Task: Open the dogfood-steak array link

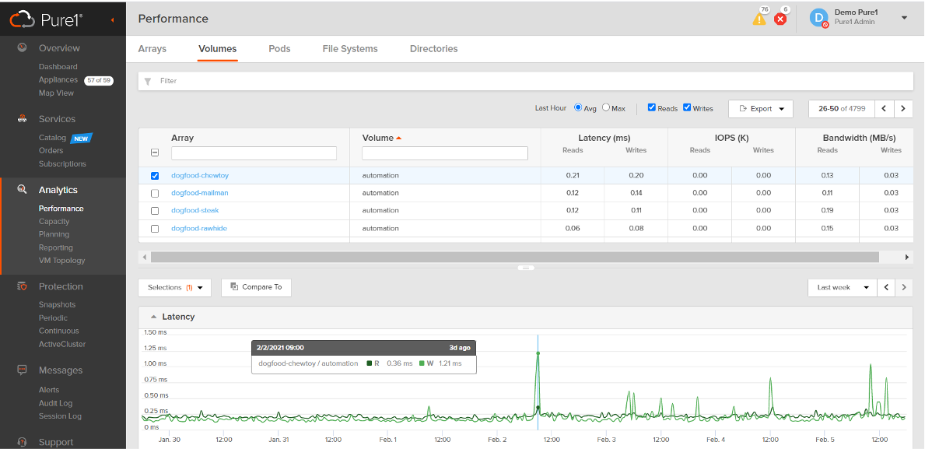Action: pos(195,211)
